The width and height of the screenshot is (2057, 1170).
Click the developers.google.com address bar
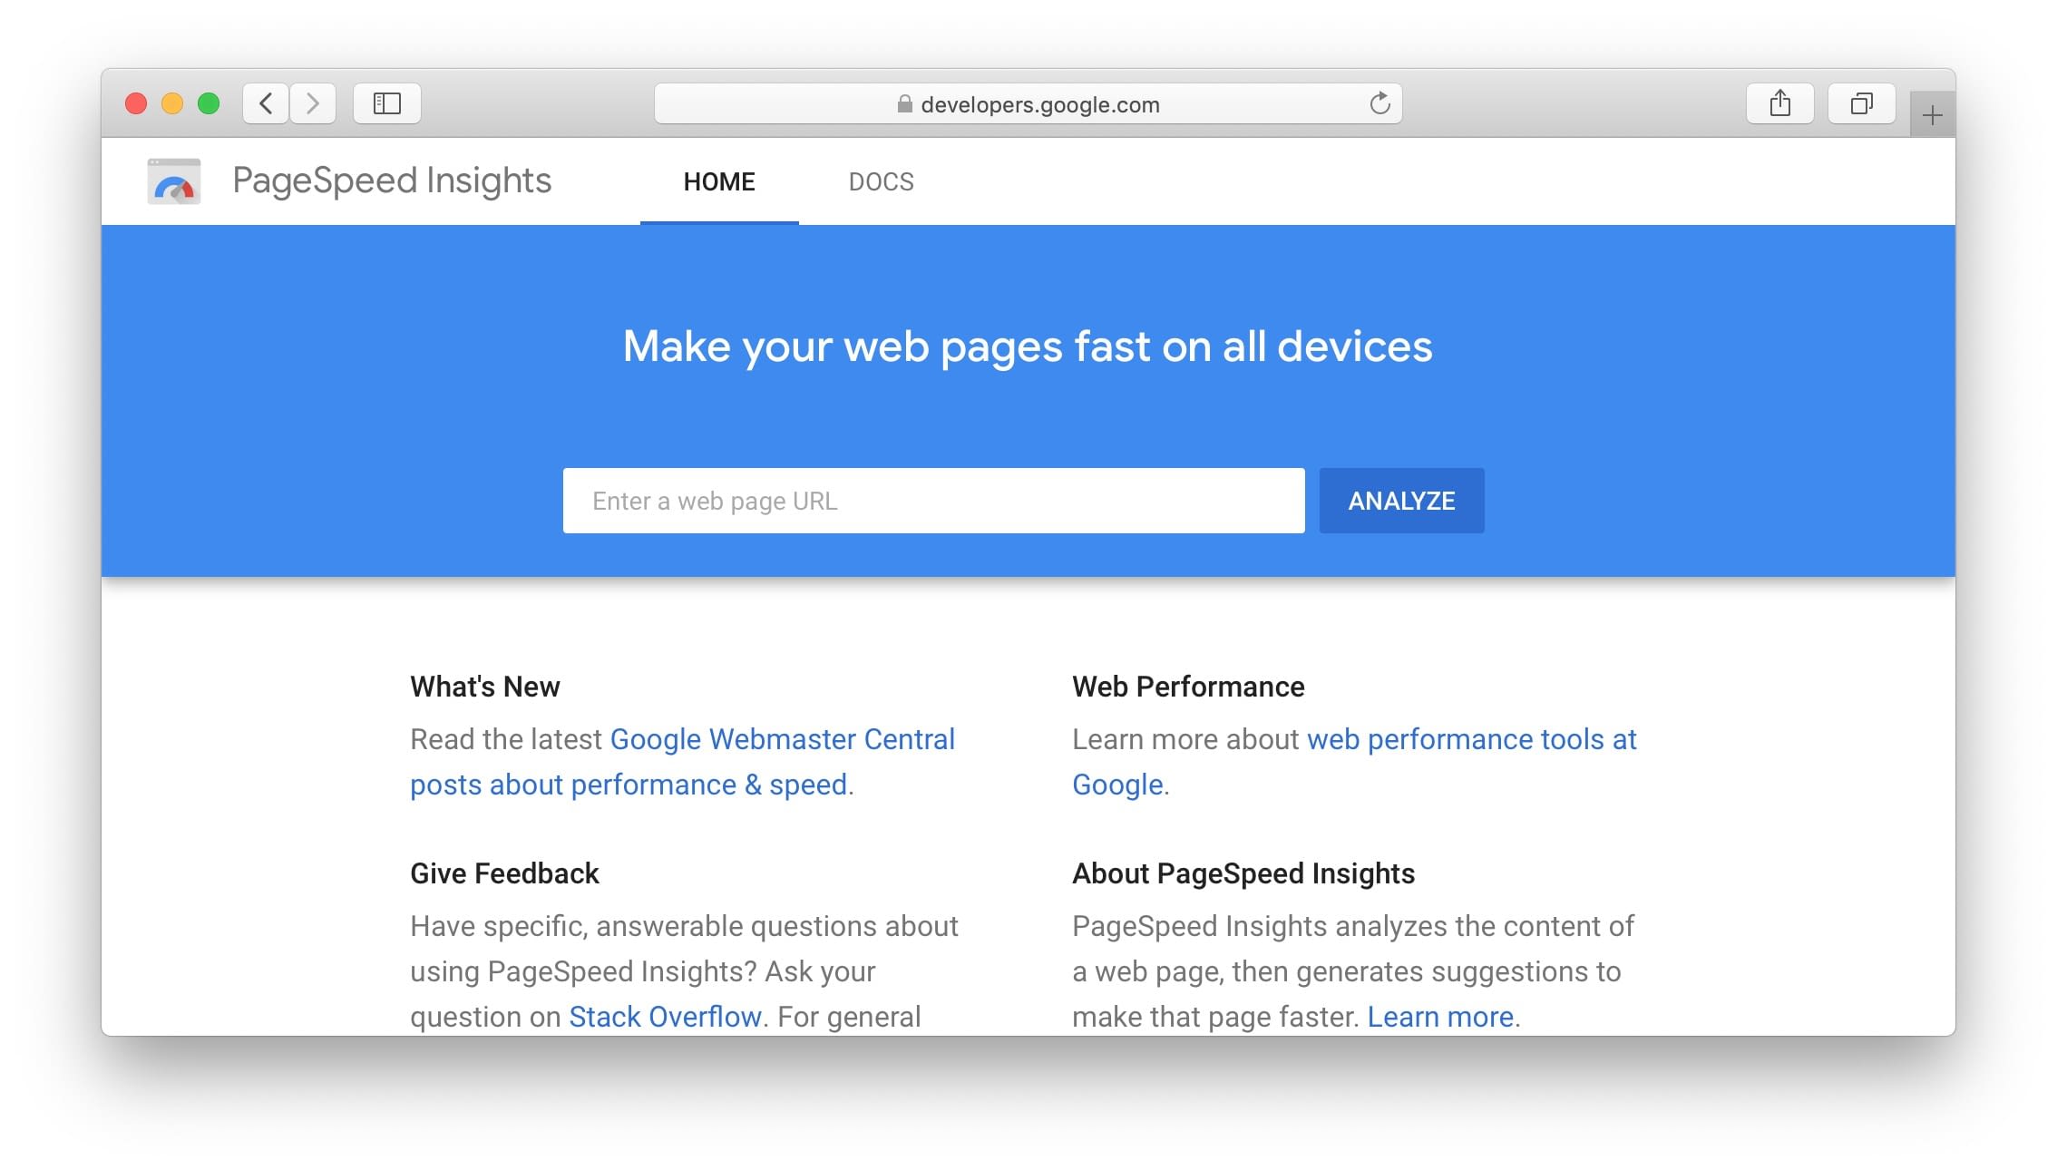(1038, 104)
